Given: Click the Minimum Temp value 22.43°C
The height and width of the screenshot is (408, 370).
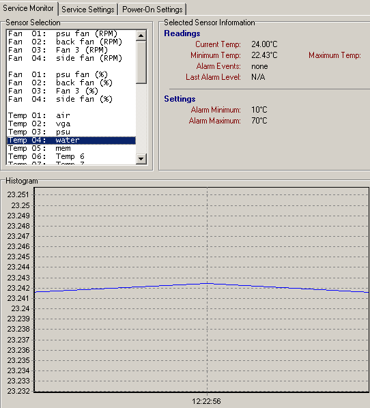Looking at the screenshot, I should click(x=264, y=55).
